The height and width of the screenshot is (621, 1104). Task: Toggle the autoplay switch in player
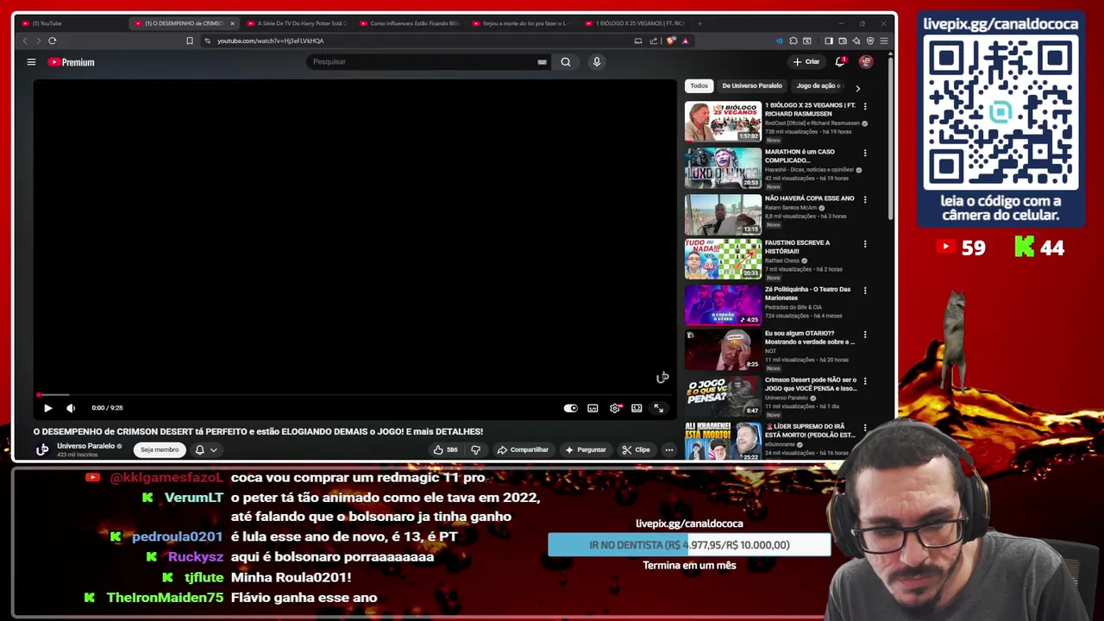pos(571,408)
